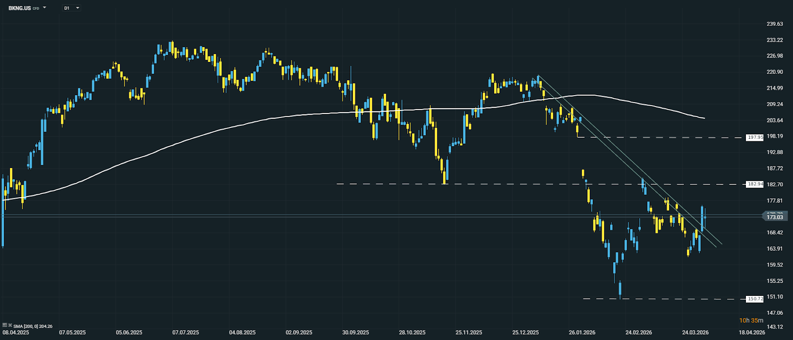The width and height of the screenshot is (793, 340).
Task: Click the 08.04.2025 date on time axis
Action: point(16,333)
